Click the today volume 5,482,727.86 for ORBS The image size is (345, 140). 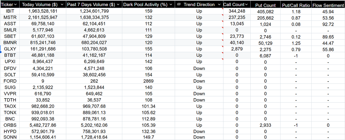point(43,125)
